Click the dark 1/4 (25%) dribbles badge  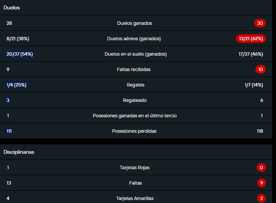(x=16, y=85)
